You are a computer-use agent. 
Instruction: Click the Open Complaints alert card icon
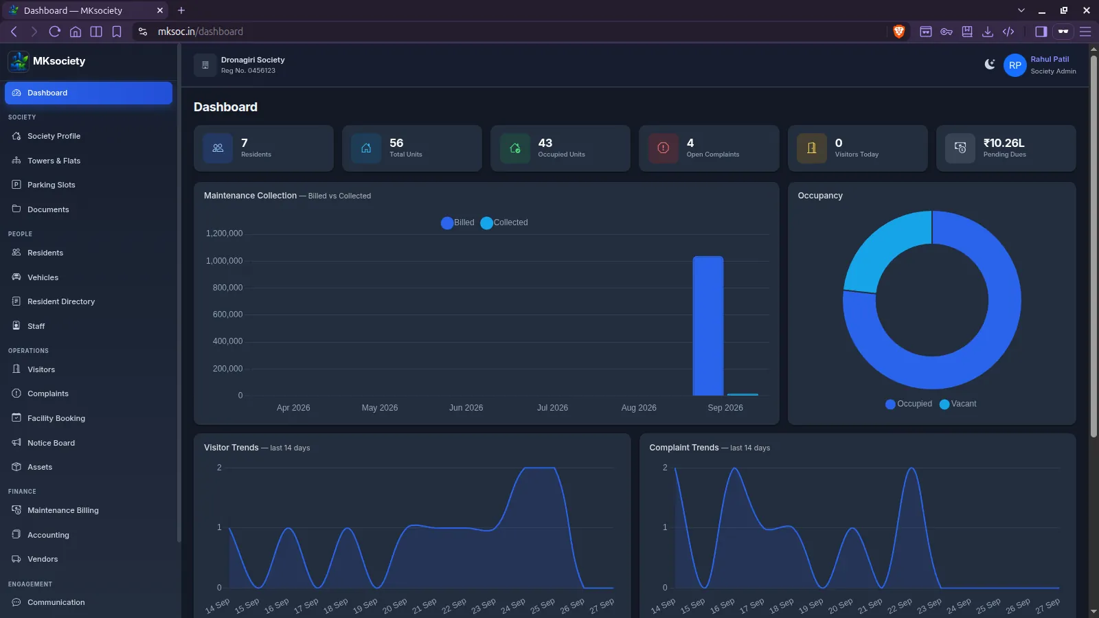tap(663, 148)
